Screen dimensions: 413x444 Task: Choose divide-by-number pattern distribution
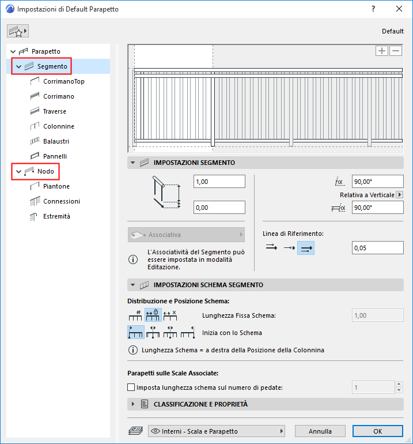point(135,315)
